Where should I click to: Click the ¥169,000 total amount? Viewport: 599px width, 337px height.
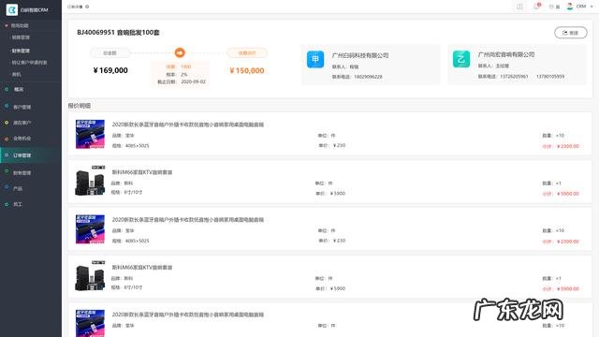point(110,70)
